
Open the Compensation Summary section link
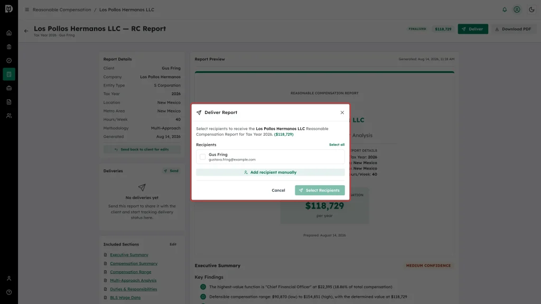tap(134, 263)
